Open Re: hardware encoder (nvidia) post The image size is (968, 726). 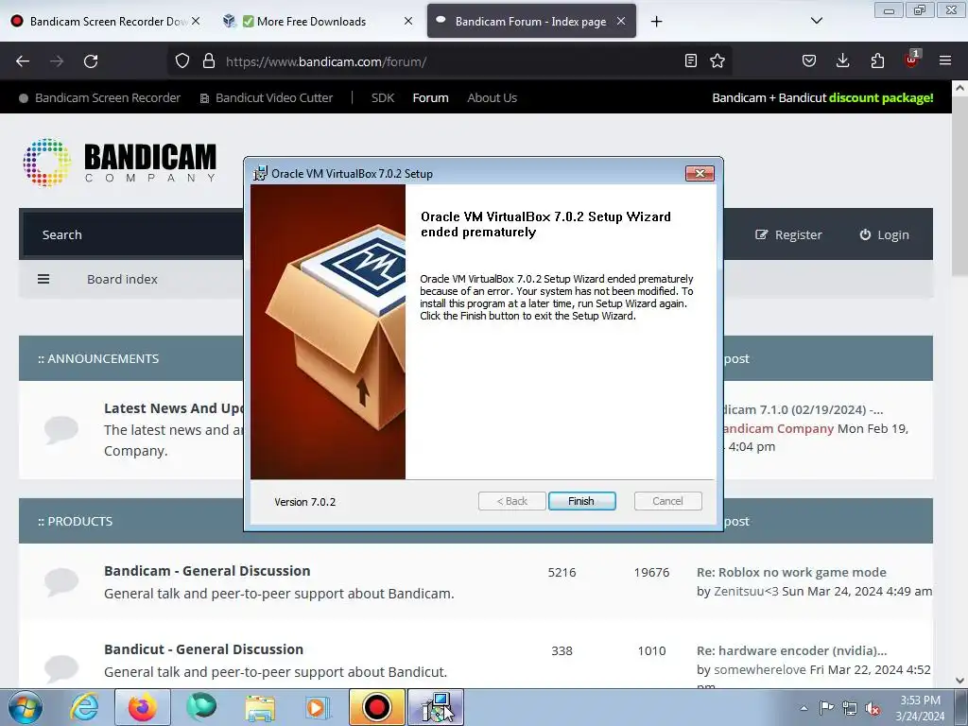791,650
